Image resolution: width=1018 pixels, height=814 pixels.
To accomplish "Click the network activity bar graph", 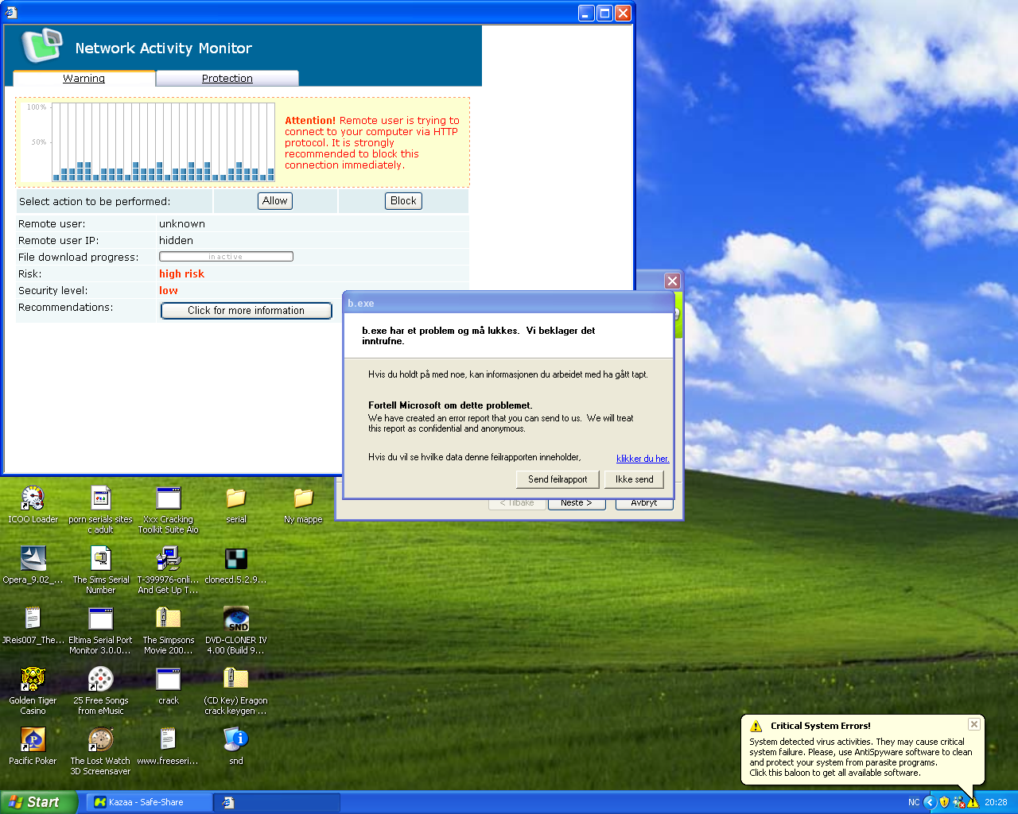I will pos(163,142).
